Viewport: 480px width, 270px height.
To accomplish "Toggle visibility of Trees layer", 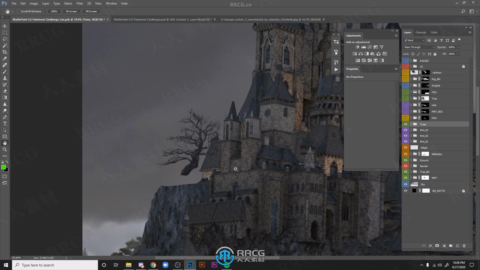I will click(x=406, y=124).
